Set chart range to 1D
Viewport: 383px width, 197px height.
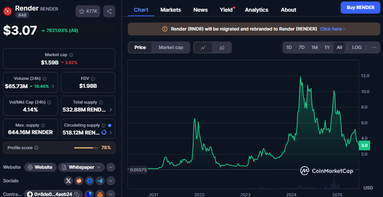pos(289,47)
